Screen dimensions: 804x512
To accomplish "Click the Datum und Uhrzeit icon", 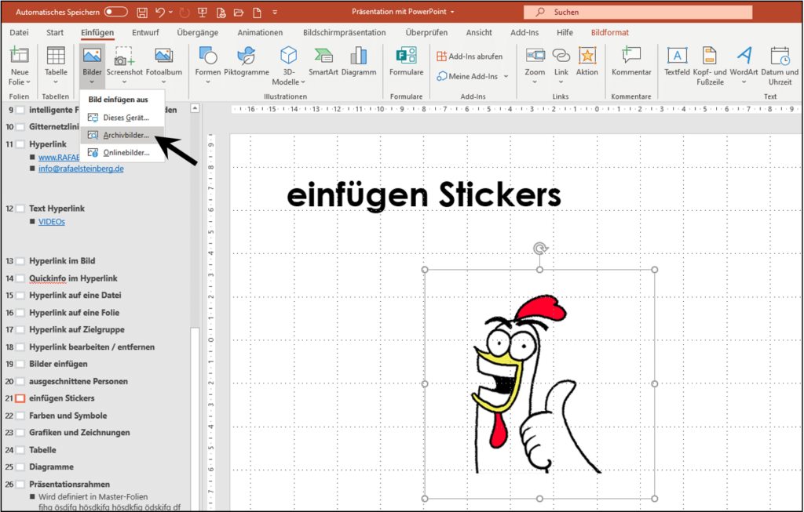I will (x=780, y=56).
